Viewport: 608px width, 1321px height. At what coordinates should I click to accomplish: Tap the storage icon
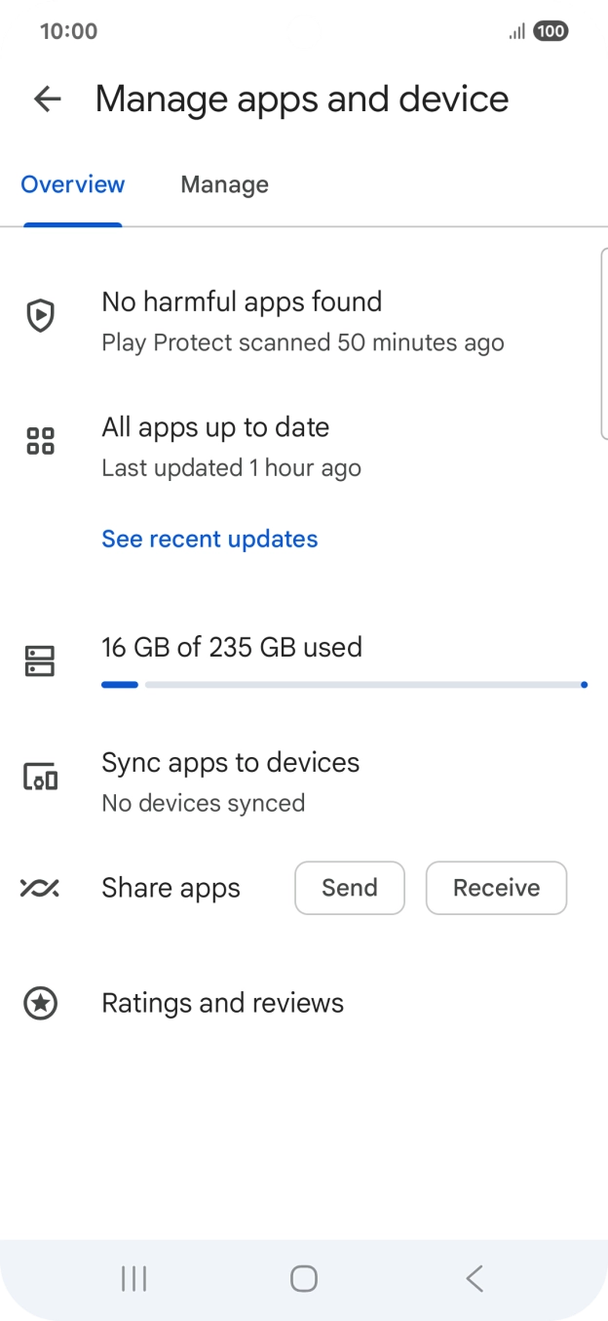pos(40,661)
